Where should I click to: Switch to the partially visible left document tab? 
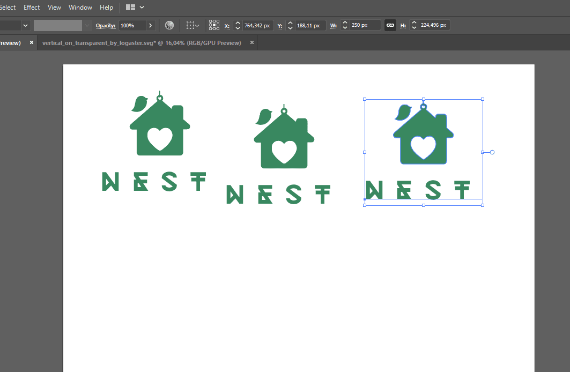pos(11,43)
